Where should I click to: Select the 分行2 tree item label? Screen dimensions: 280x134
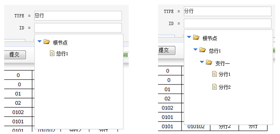tap(225, 87)
